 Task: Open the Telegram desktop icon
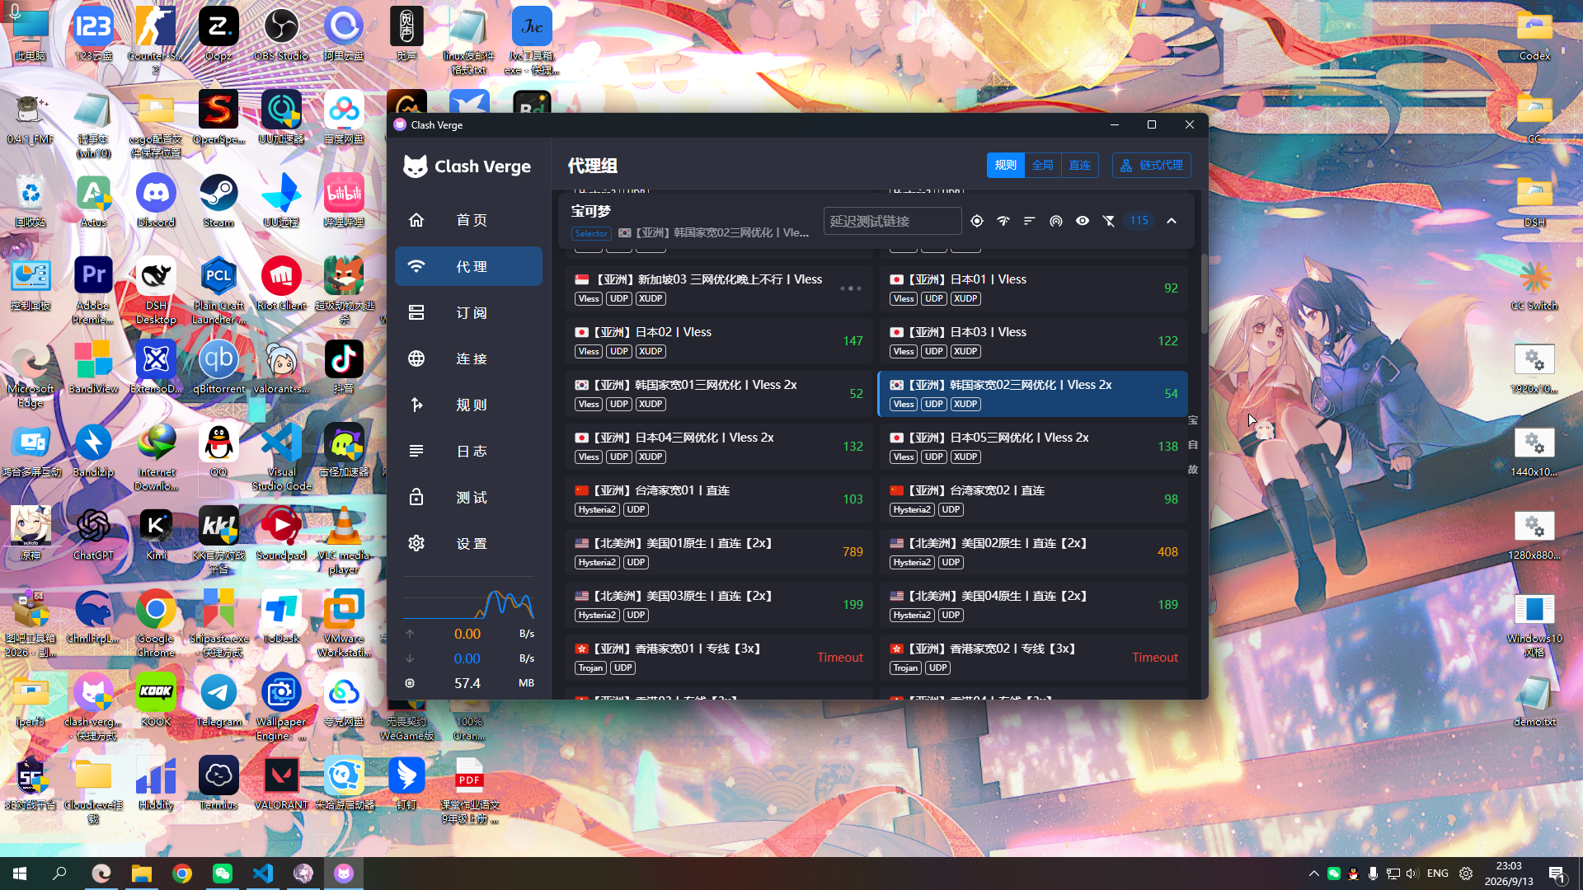pyautogui.click(x=218, y=700)
